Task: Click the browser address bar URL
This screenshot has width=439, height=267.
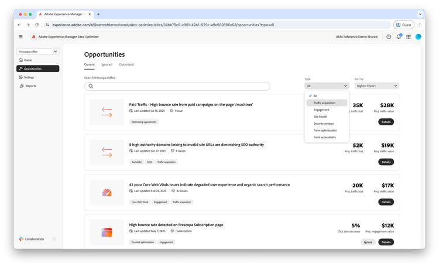Action: (x=163, y=25)
